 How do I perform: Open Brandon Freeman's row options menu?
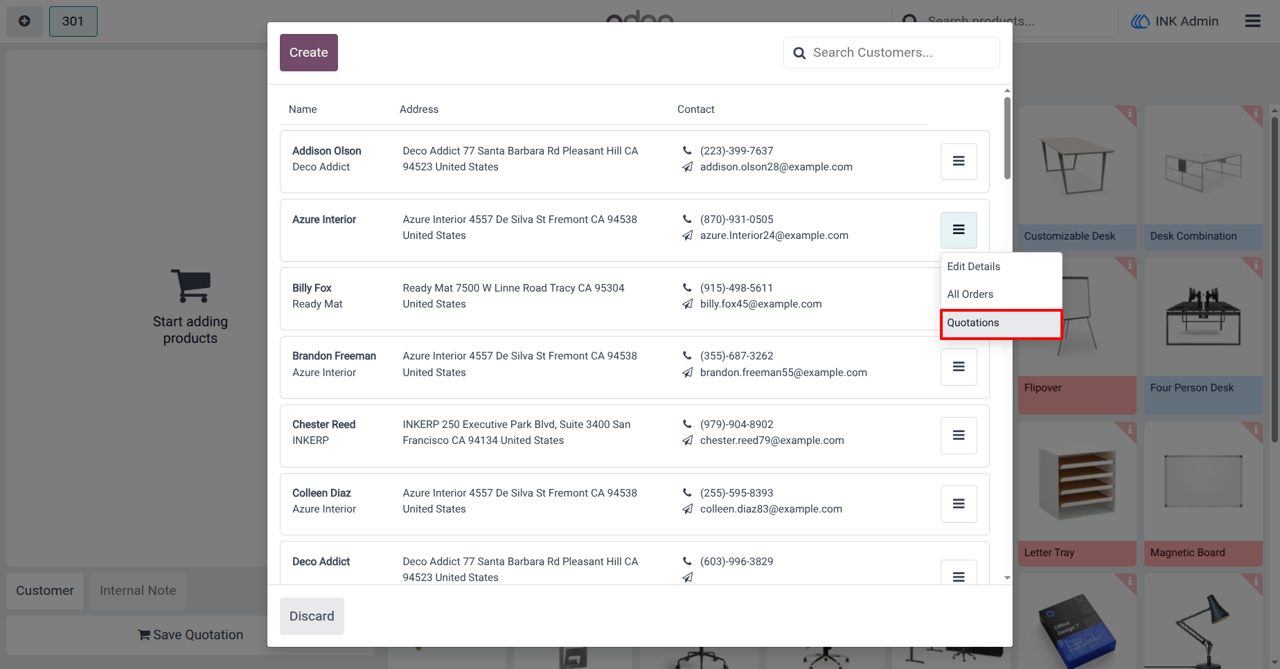959,367
